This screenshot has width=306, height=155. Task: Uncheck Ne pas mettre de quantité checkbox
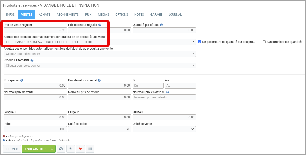click(200, 42)
